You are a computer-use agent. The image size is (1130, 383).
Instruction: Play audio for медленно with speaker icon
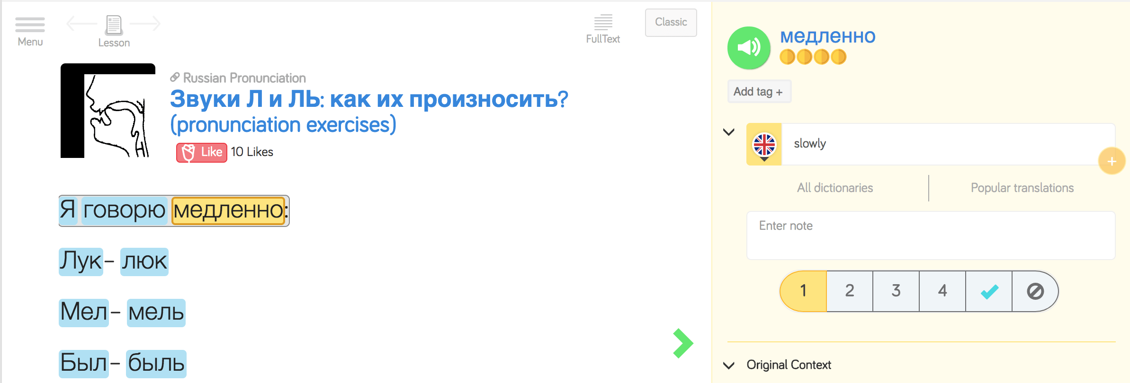tap(749, 47)
